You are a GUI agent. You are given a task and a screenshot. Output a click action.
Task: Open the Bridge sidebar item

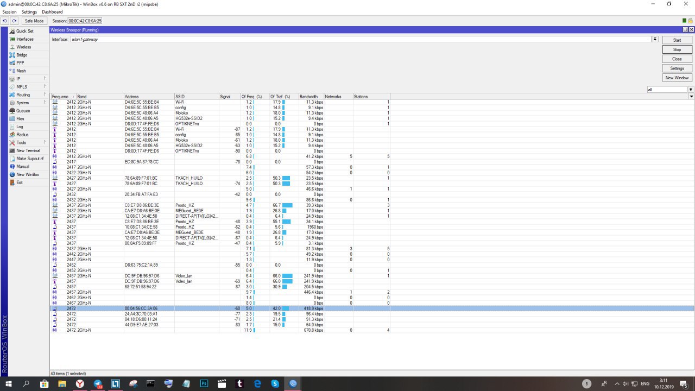pos(22,55)
